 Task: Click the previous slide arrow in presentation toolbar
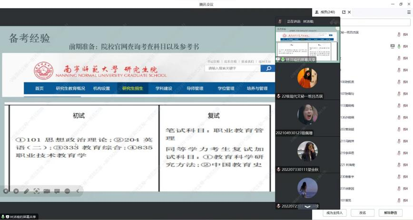(6, 191)
